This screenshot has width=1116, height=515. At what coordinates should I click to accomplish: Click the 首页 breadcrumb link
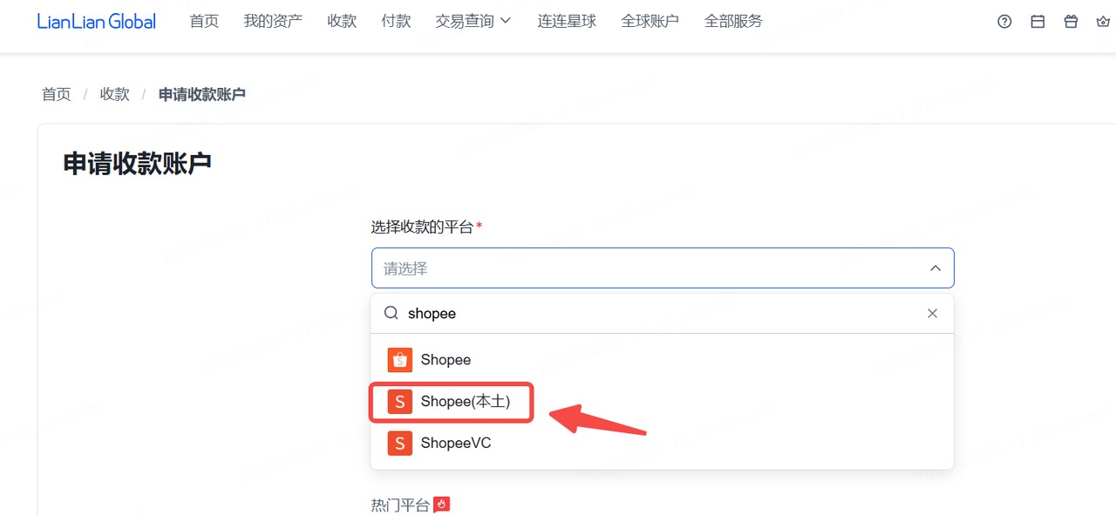click(56, 94)
